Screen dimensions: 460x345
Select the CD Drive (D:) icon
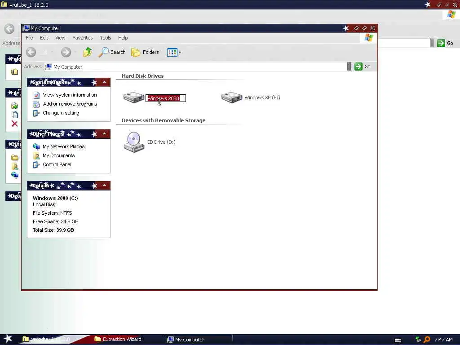[134, 142]
